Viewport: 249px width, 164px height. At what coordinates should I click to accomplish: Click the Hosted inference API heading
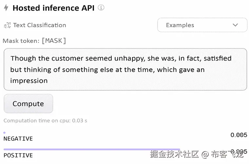[x=53, y=8]
